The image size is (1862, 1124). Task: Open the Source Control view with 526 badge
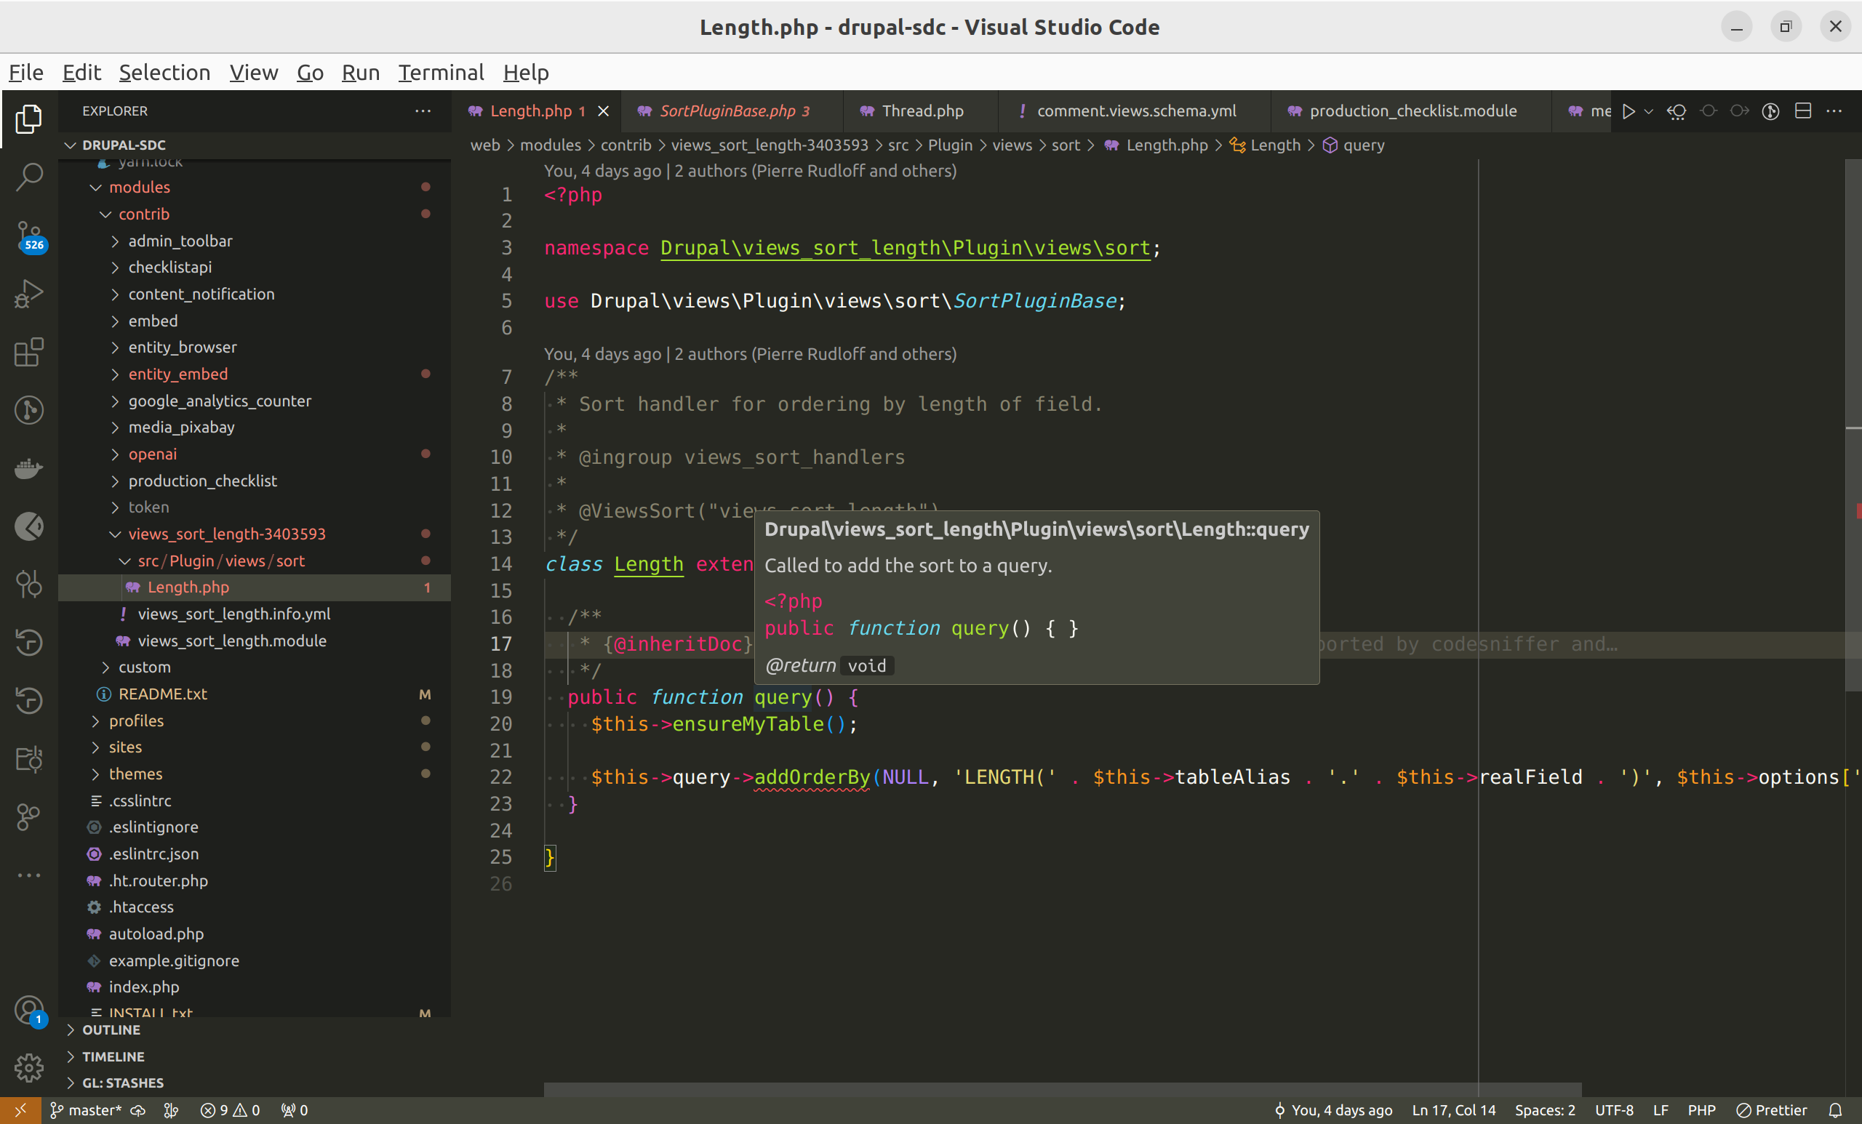28,235
